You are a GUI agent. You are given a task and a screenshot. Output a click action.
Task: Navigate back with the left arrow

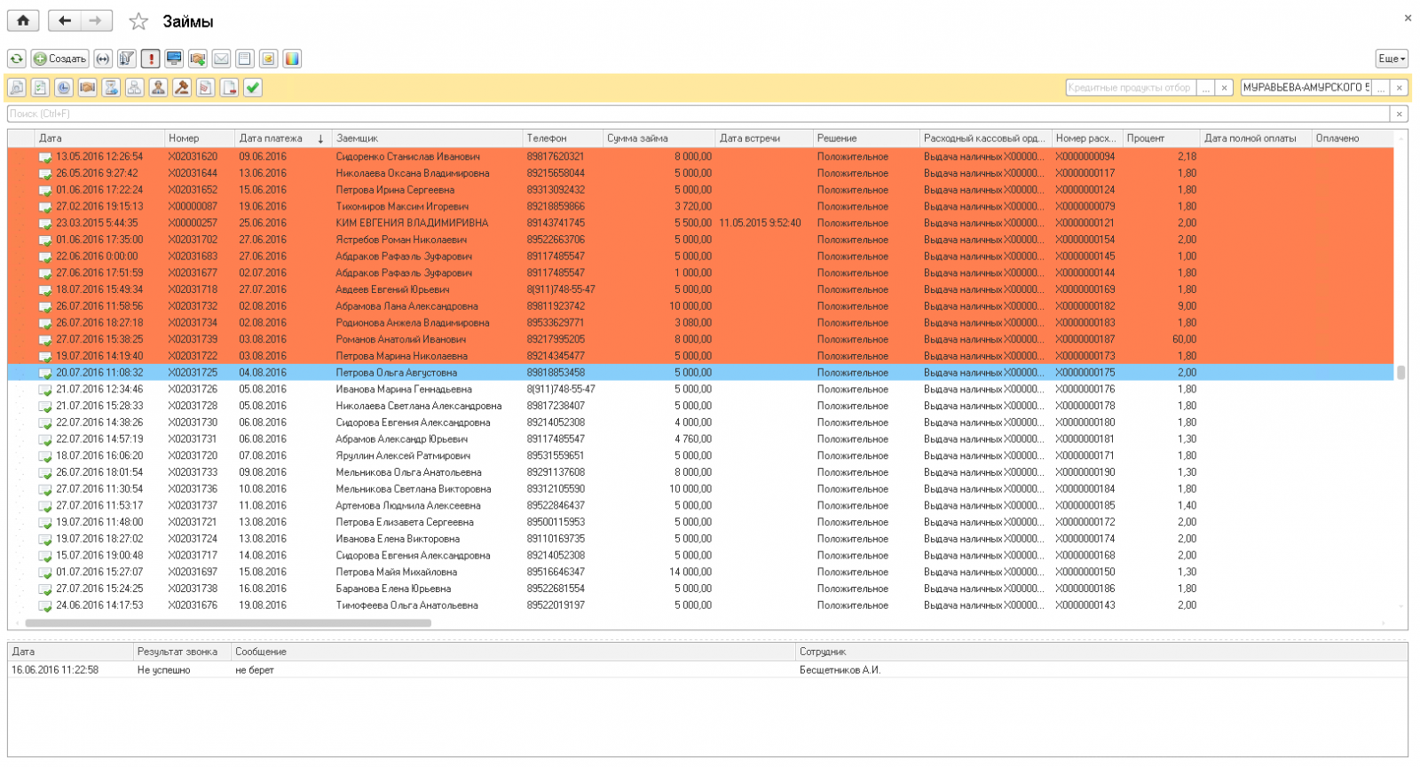click(x=65, y=20)
